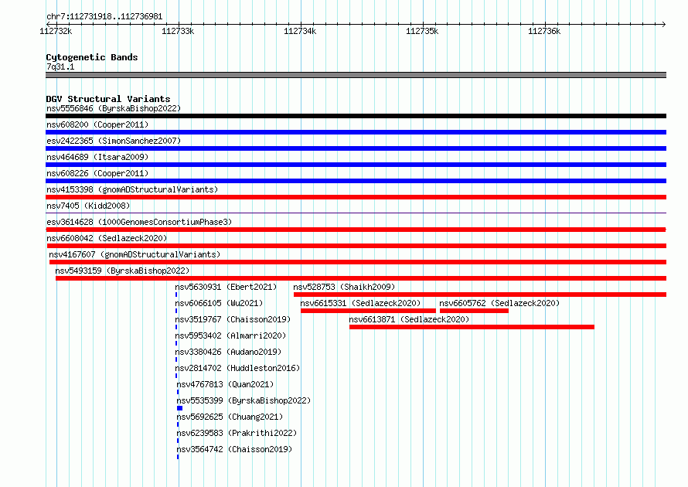Open nsv3564742 (Chaisson2019) label
688x487 pixels.
click(x=234, y=449)
